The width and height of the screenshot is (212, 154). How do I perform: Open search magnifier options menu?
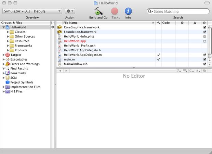coord(150,12)
